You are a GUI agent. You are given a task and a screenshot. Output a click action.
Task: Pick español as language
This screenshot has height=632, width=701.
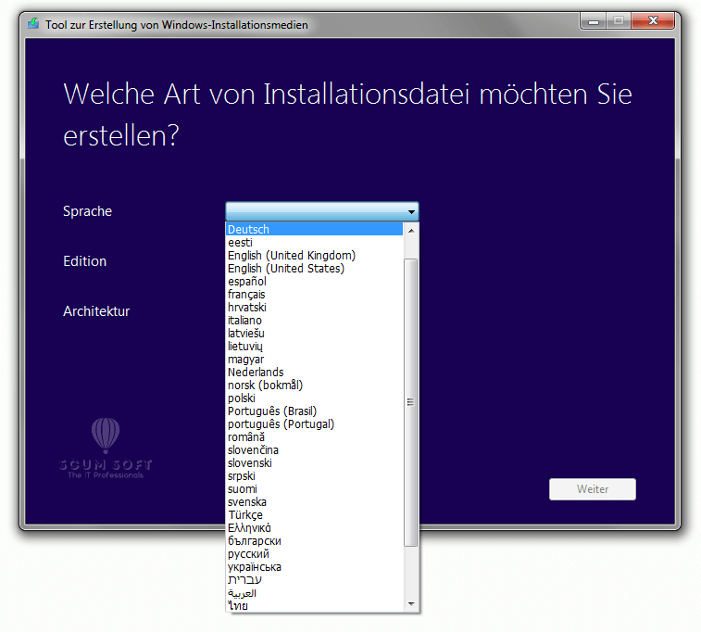(x=314, y=282)
